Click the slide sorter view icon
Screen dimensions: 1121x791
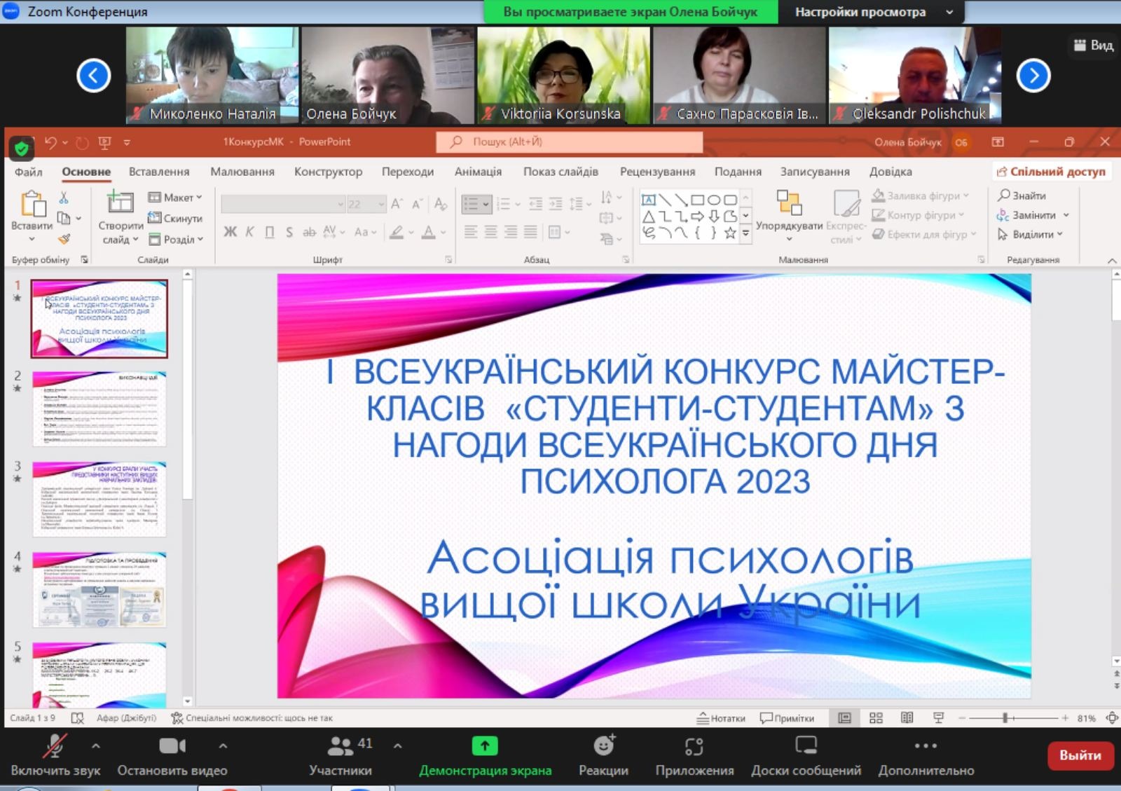(x=876, y=718)
